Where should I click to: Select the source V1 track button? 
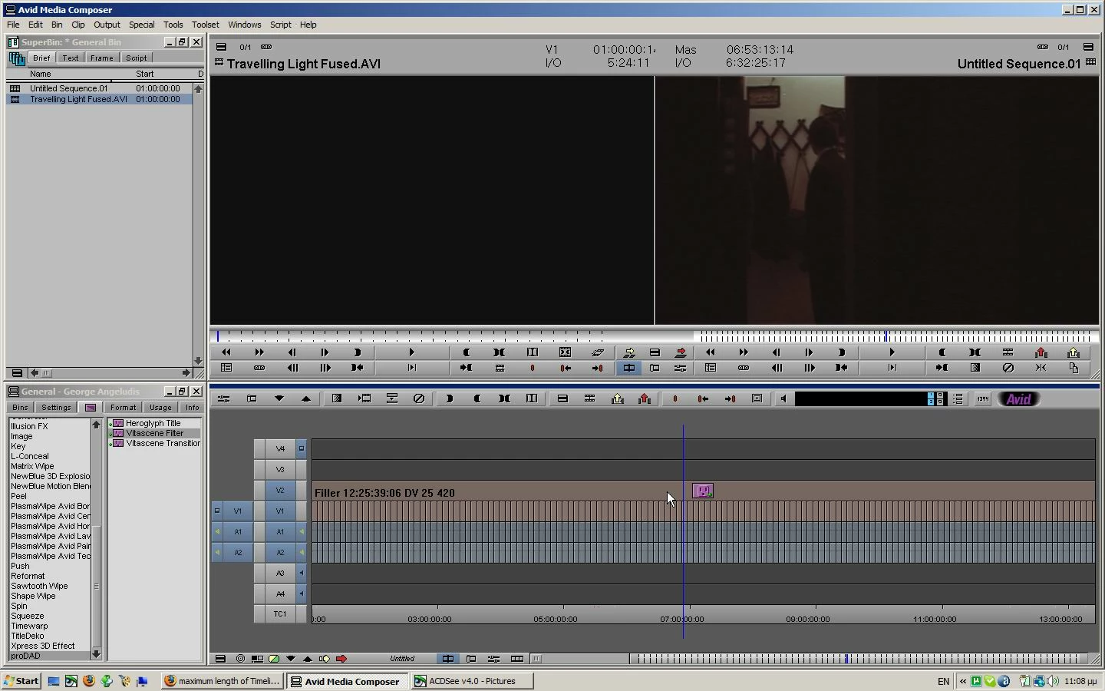(238, 511)
